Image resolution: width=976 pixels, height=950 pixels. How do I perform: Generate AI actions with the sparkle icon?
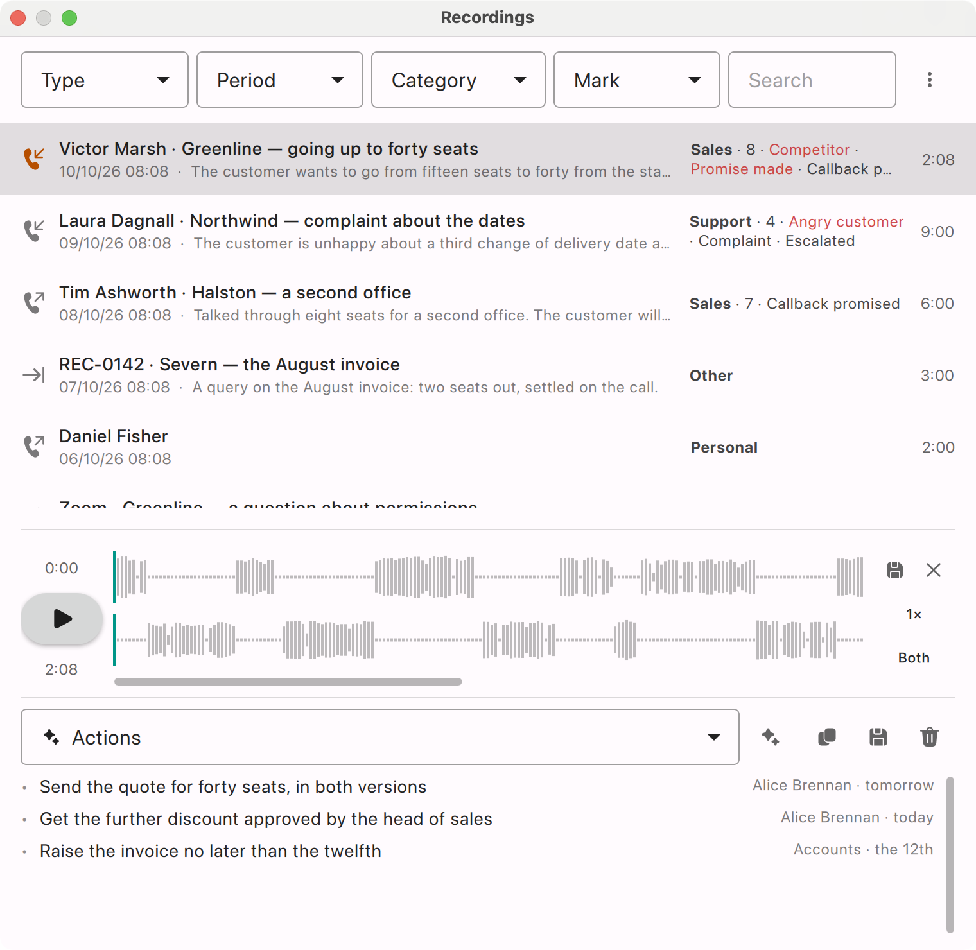pyautogui.click(x=771, y=737)
